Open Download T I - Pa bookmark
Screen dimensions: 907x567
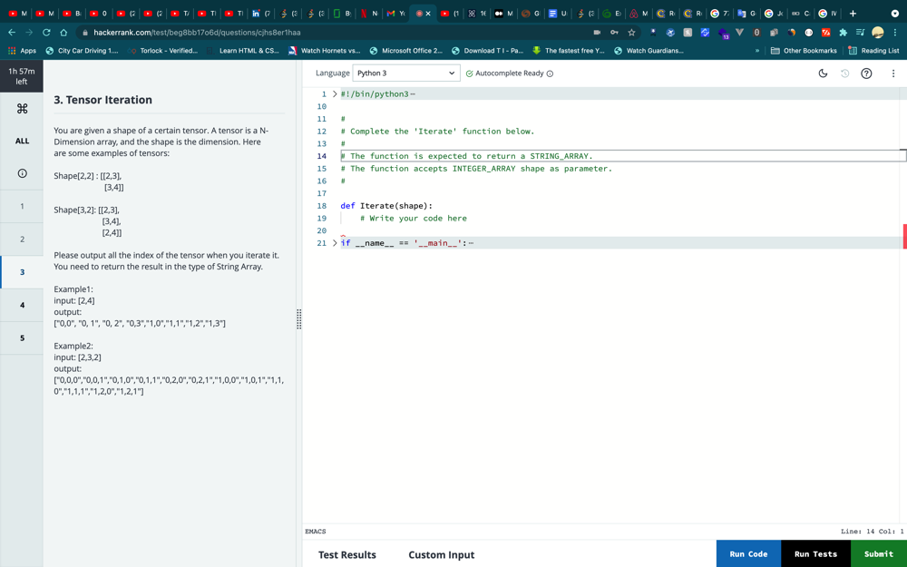[487, 50]
